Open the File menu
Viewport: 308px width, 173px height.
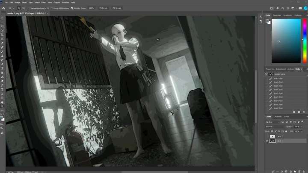tap(6, 3)
